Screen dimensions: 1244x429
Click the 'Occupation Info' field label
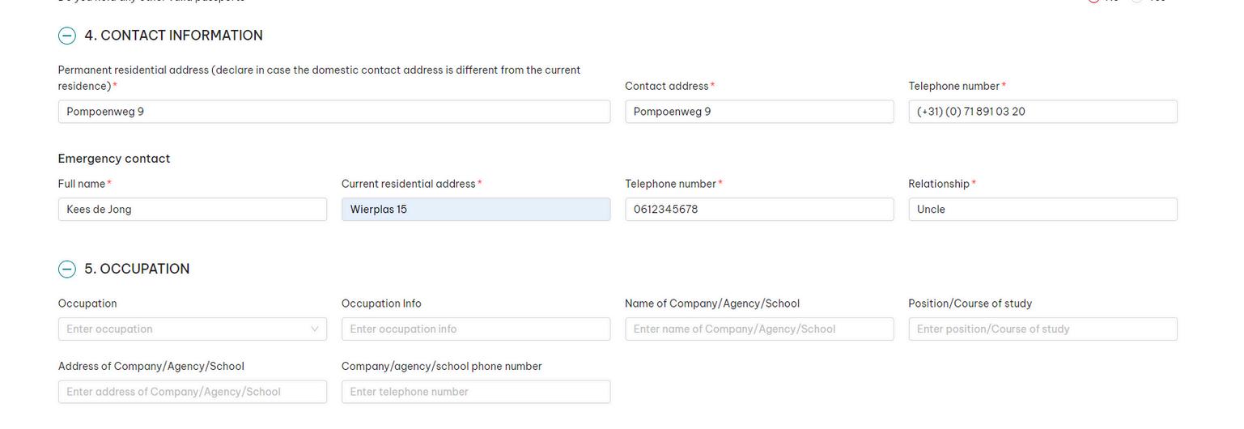(x=380, y=304)
